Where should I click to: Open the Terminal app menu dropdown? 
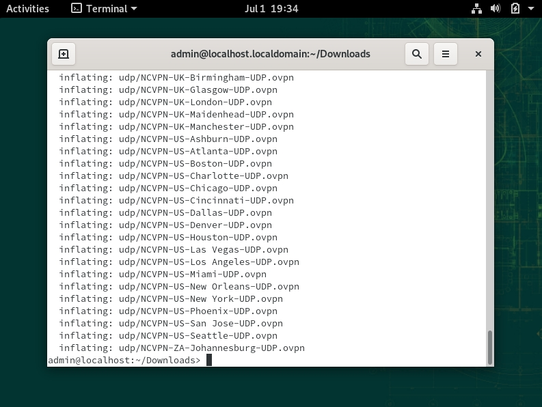point(104,9)
